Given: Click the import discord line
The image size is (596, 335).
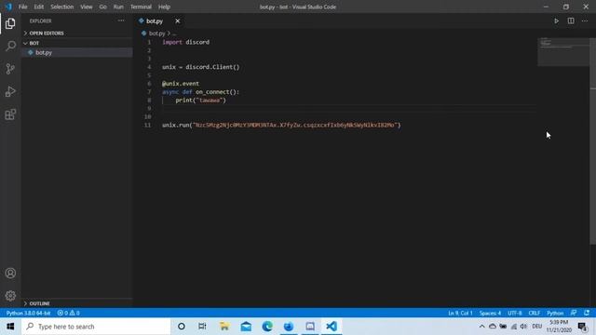Looking at the screenshot, I should [x=186, y=42].
